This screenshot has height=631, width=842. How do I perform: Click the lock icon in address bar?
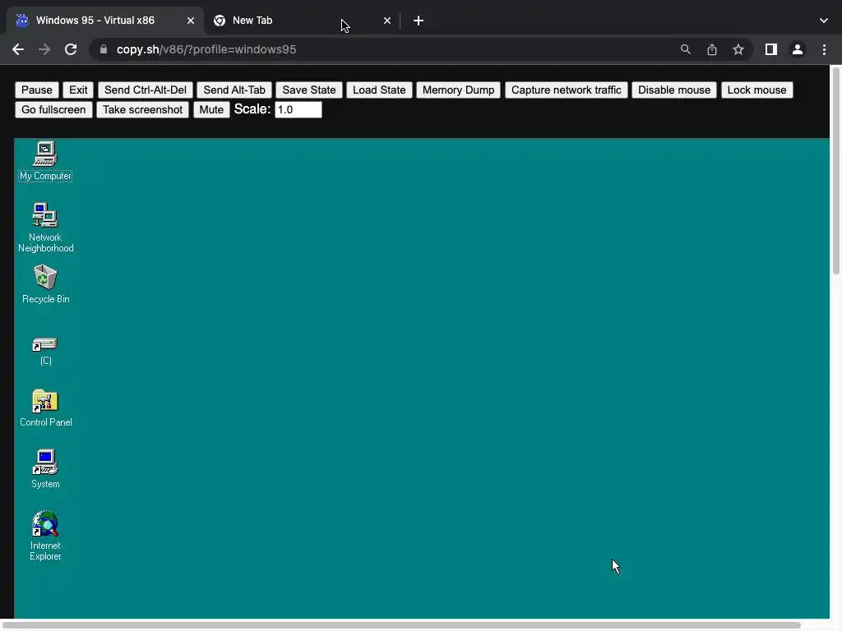(104, 49)
